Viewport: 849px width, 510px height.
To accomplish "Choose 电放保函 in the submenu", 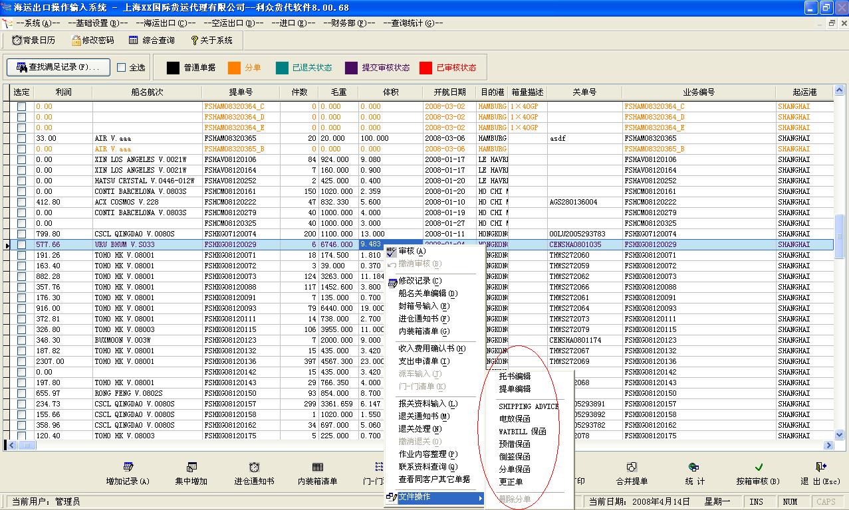I will 515,419.
